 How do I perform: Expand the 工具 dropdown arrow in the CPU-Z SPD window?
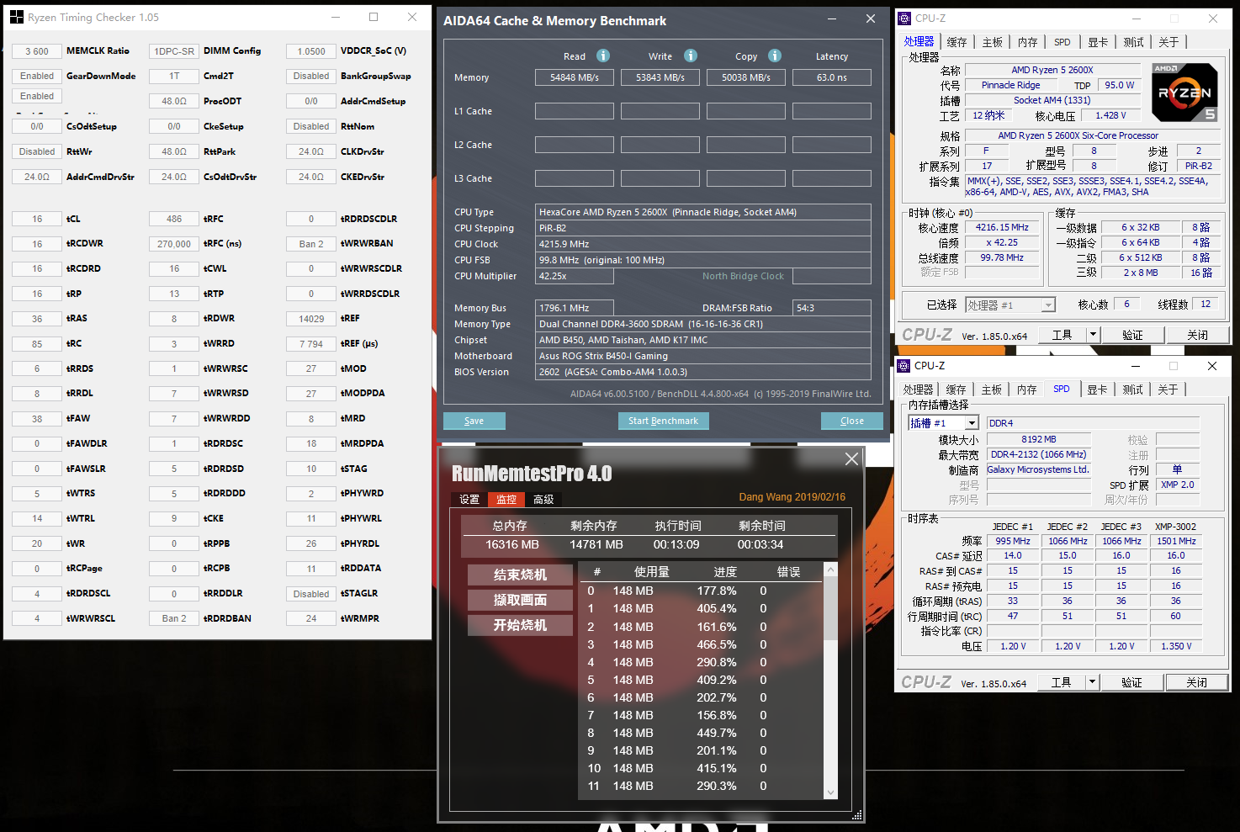click(1092, 682)
